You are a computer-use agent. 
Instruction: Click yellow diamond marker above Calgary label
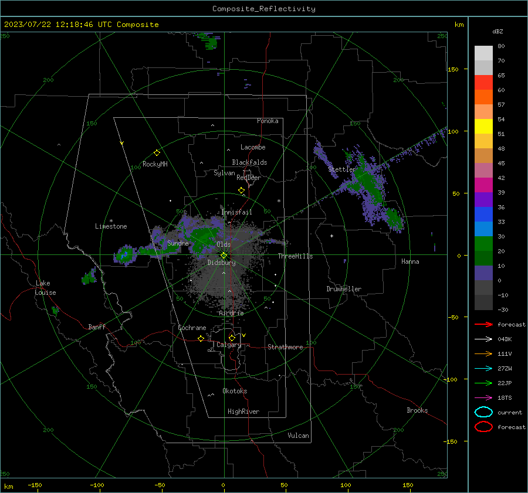click(x=232, y=338)
